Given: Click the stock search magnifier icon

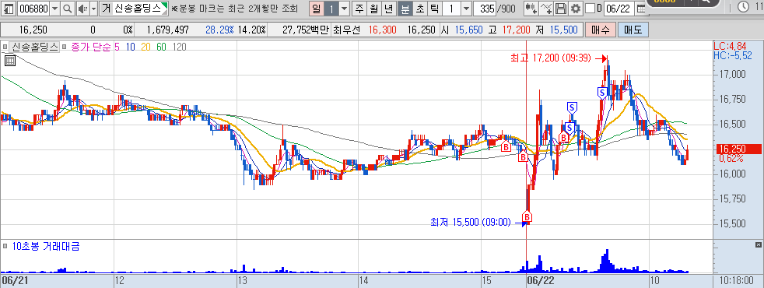Looking at the screenshot, I should pyautogui.click(x=67, y=9).
